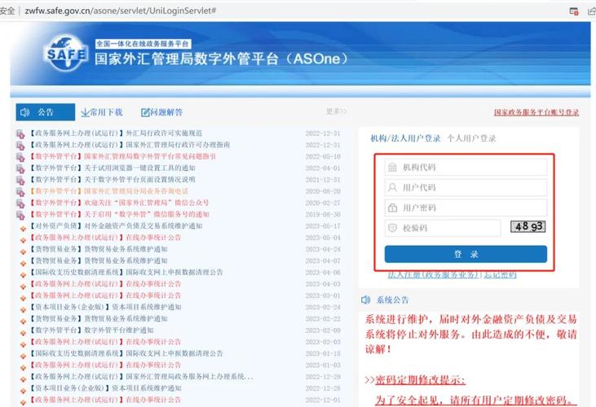596x407 pixels.
Task: Open 国际收支网上申报数据清理公告 dated 2023-04-06
Action: 174,272
